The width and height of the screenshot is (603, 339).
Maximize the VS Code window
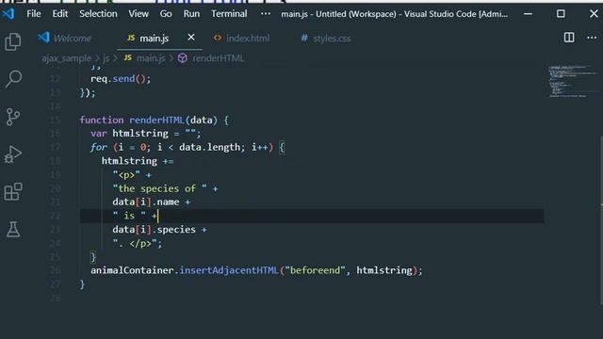coord(561,14)
